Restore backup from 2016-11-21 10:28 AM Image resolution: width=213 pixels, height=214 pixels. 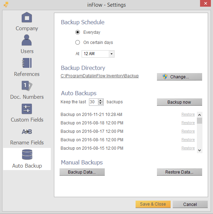(188, 114)
